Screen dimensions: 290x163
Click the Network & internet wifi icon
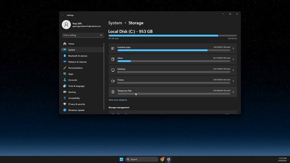(x=65, y=62)
